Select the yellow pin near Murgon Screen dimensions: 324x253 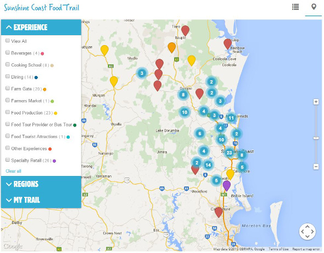[x=114, y=81]
